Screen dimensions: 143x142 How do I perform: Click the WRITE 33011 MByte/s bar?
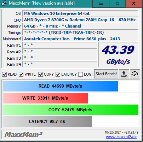[x=46, y=98]
